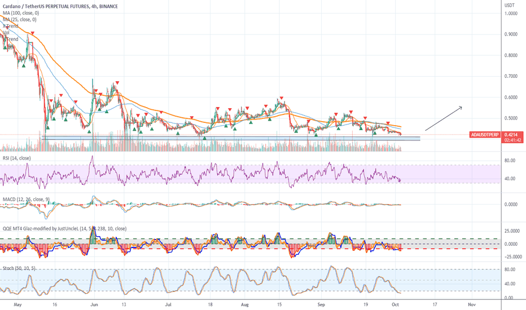This screenshot has height=310, width=526.
Task: Select the MA (25, close, 0) indicator label
Action: click(20, 19)
